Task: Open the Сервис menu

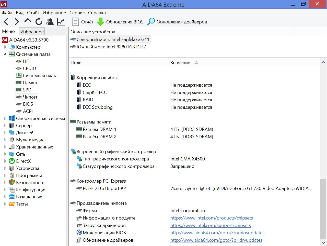Action: point(77,13)
